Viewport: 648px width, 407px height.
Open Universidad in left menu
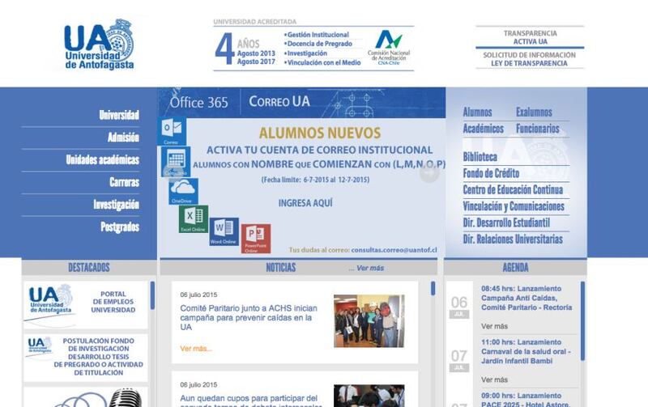pos(119,115)
